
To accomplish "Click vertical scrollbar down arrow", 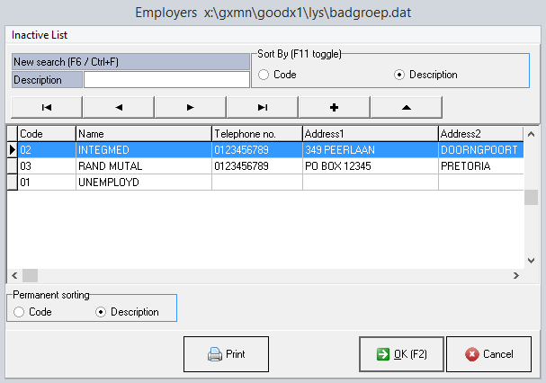I will [x=531, y=262].
